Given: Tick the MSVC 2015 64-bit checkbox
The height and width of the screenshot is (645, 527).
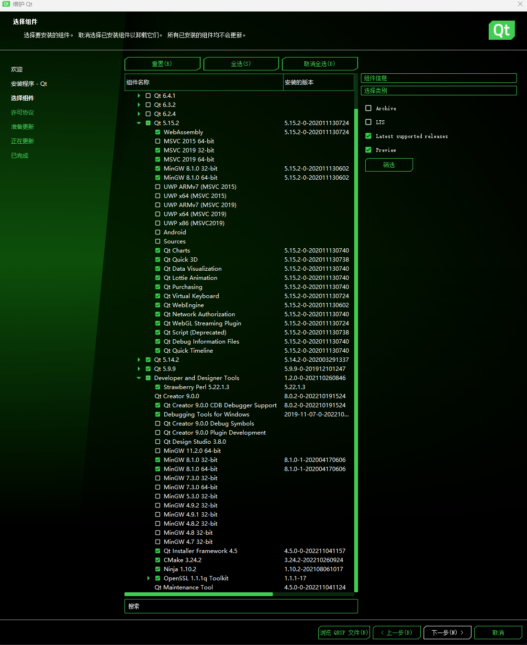Looking at the screenshot, I should (x=158, y=141).
